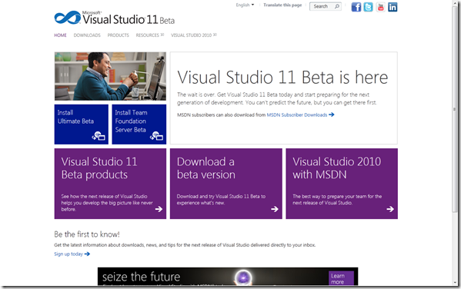The height and width of the screenshot is (289, 461).
Task: Click the Visual Studio infinity logo
Action: [67, 18]
